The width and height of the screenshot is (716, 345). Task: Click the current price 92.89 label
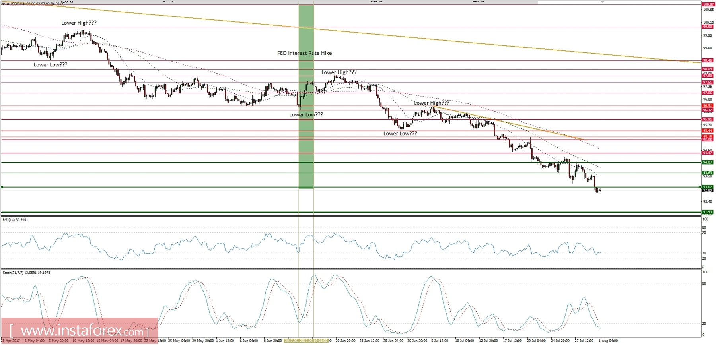[708, 190]
